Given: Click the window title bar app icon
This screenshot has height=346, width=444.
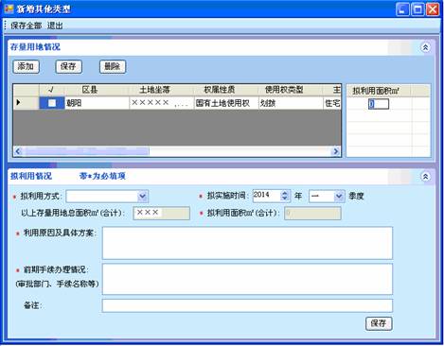Looking at the screenshot, I should point(9,9).
